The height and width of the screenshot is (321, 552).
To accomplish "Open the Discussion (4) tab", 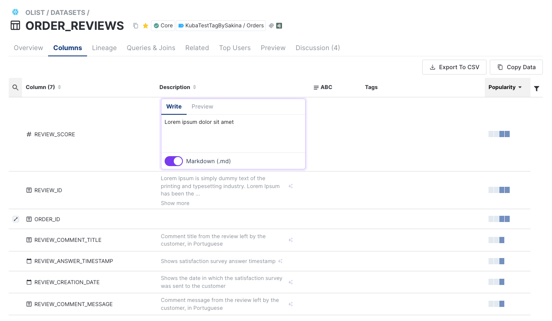I will [x=318, y=48].
